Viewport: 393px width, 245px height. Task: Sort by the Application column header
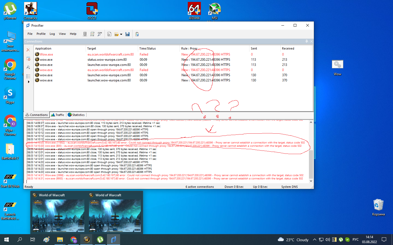pos(60,48)
